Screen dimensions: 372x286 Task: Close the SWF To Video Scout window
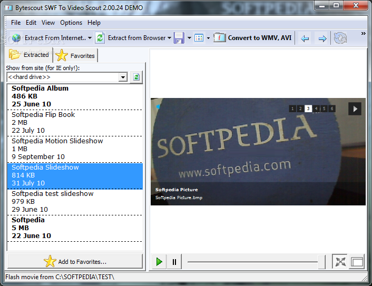tap(355, 6)
